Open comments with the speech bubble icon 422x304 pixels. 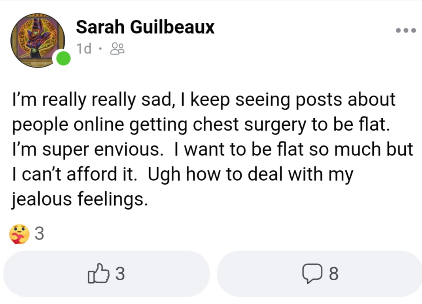[x=312, y=274]
